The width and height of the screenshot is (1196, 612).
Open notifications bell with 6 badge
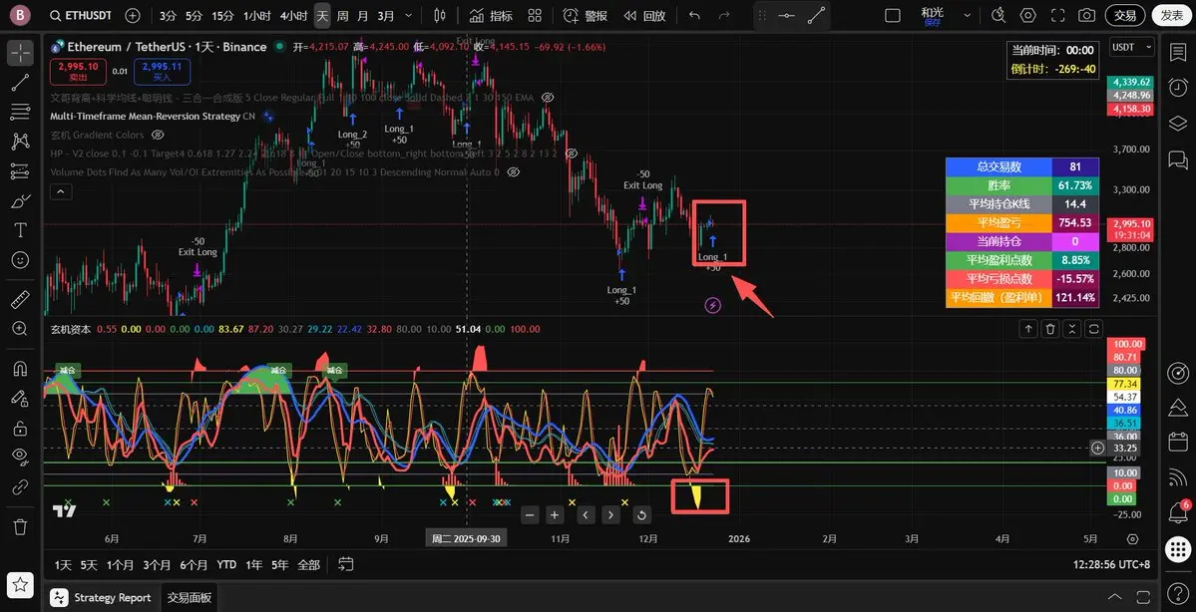click(1178, 511)
